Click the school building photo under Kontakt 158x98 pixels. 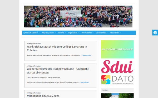117,96
